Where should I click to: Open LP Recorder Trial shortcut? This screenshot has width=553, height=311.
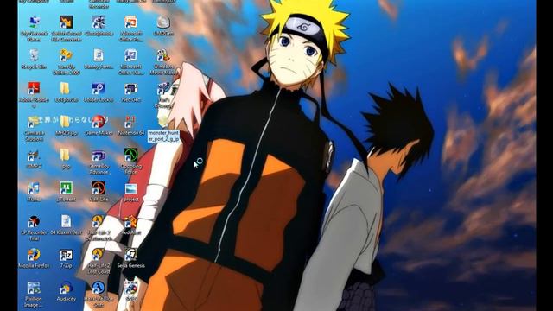(x=34, y=227)
